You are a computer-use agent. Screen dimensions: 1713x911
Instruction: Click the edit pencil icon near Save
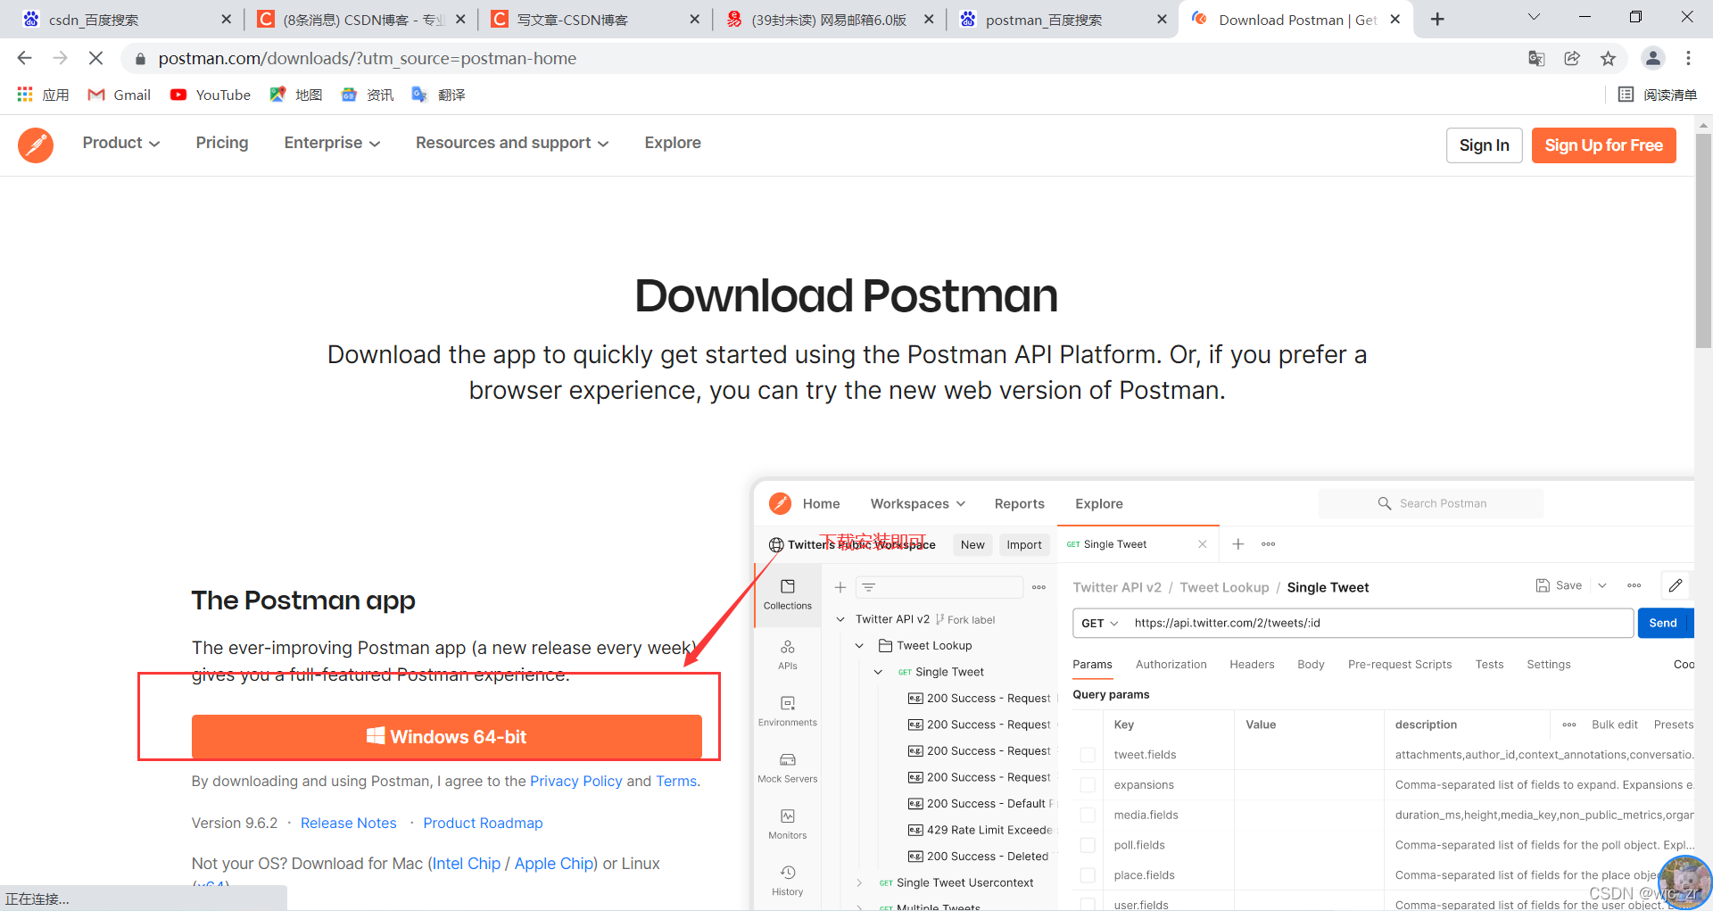[1676, 585]
